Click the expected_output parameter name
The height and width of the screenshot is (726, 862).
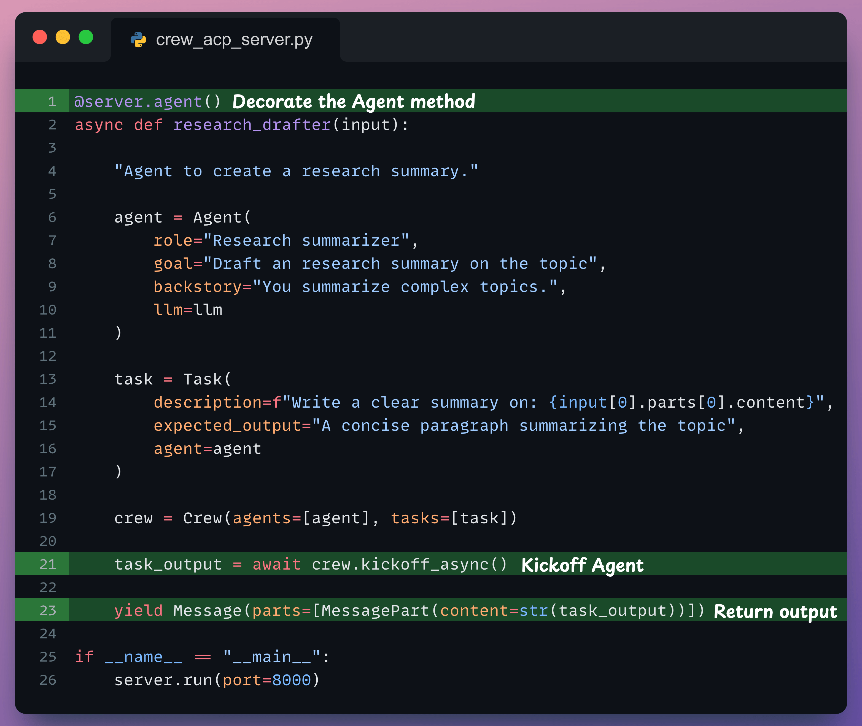click(228, 426)
